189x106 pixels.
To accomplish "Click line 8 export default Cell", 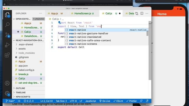I will pyautogui.click(x=71, y=47).
